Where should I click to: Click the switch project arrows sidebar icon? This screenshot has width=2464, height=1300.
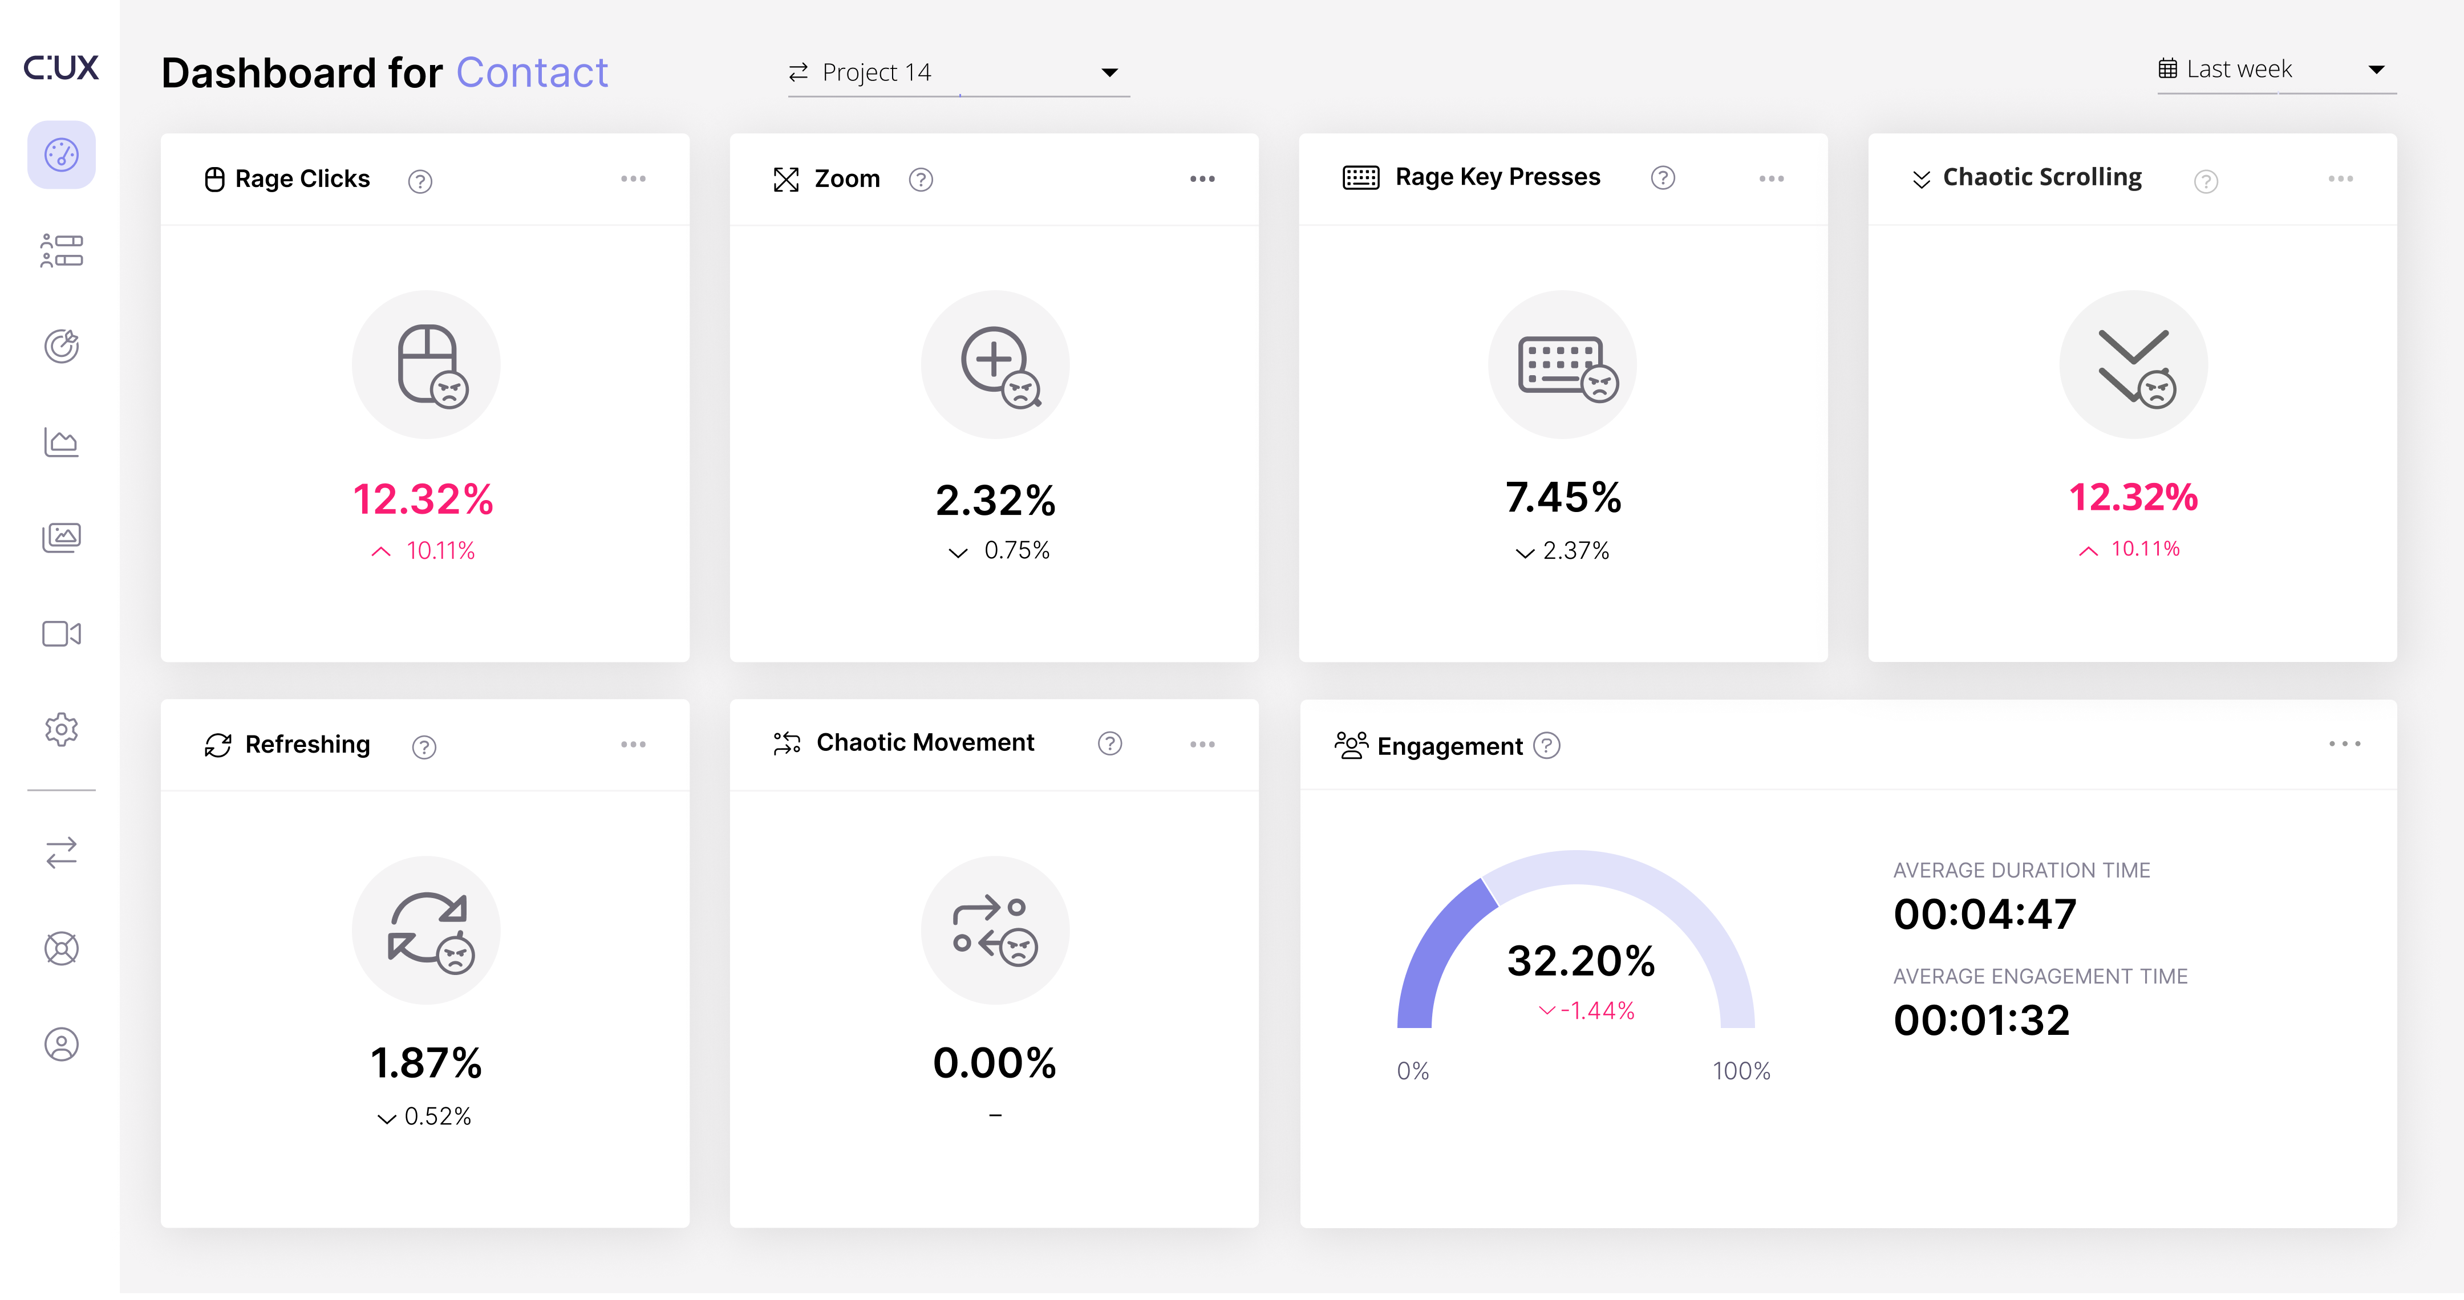[x=61, y=852]
